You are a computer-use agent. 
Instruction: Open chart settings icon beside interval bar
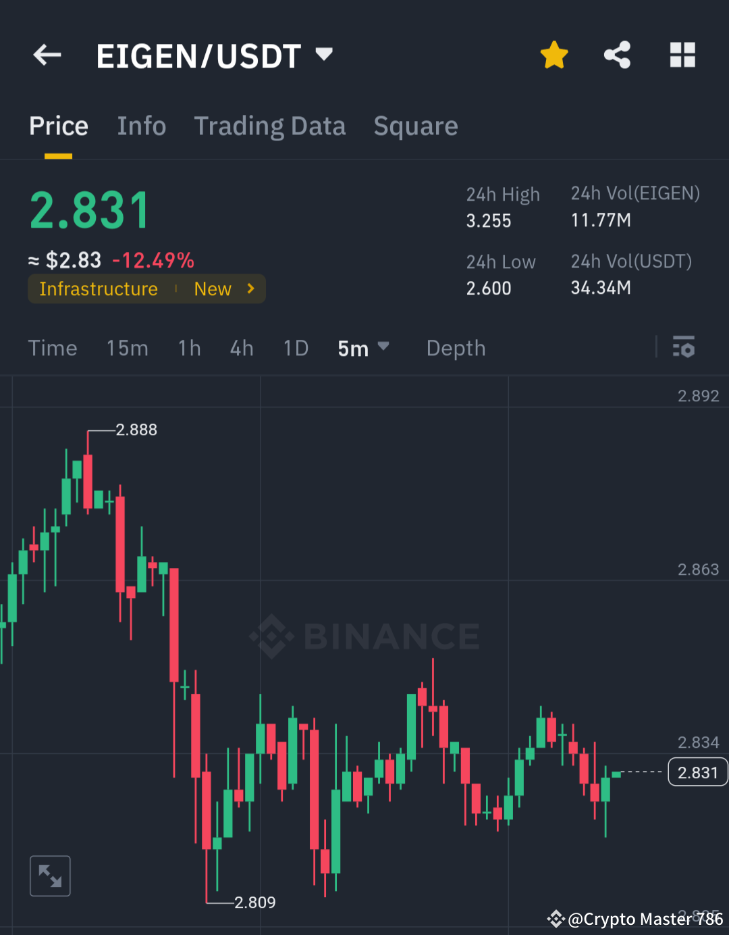click(x=684, y=348)
